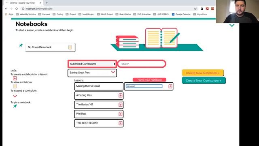The width and height of the screenshot is (259, 146).
Task: Collapse the Baking Great Pies curriculum chevron
Action: 113,72
